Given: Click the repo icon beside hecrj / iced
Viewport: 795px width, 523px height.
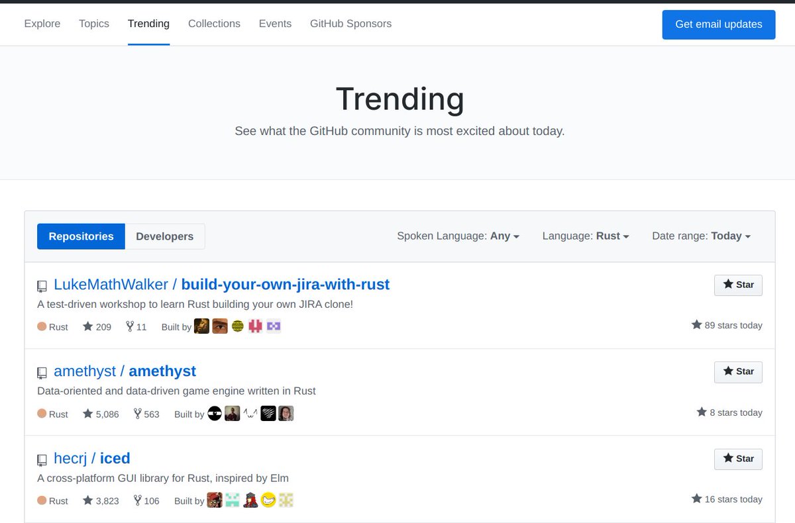Looking at the screenshot, I should tap(42, 459).
